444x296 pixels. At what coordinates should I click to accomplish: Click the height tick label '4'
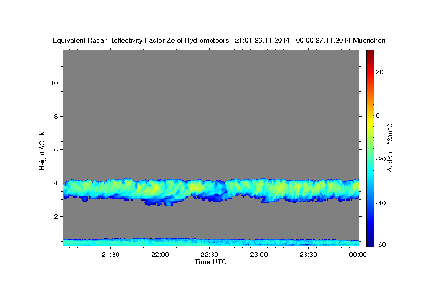tap(55, 183)
